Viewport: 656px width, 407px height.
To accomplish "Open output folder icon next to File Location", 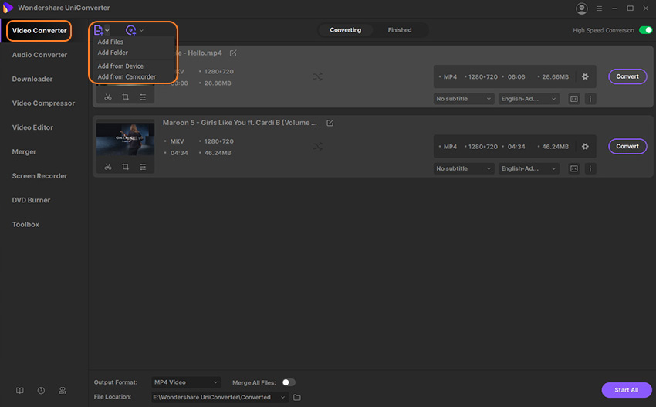I will [297, 397].
